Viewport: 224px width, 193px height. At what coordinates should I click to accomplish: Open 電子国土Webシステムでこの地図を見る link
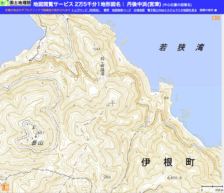pos(172,10)
